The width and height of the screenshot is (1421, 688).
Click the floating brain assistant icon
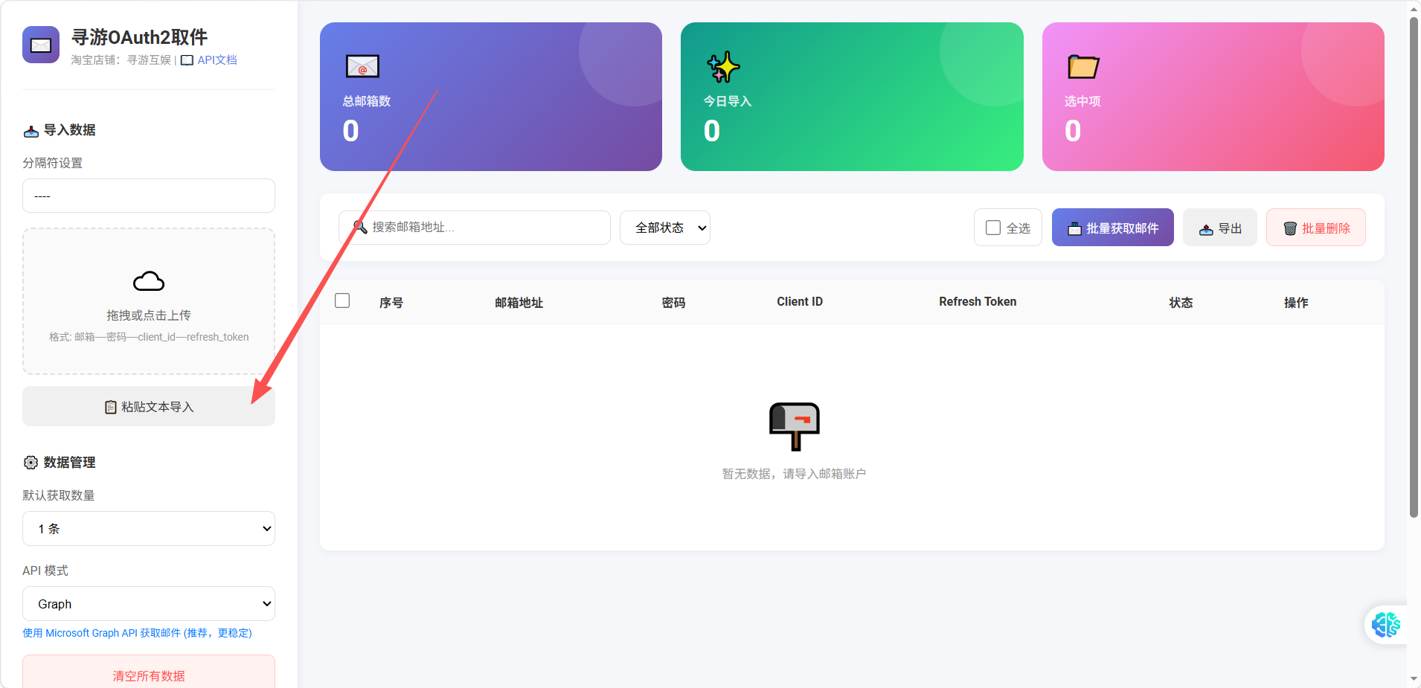pyautogui.click(x=1386, y=625)
